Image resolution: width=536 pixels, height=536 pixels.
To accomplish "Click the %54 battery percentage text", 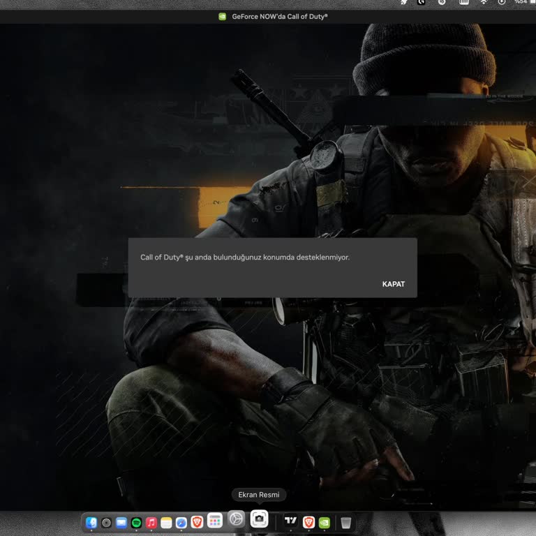I will (521, 1).
